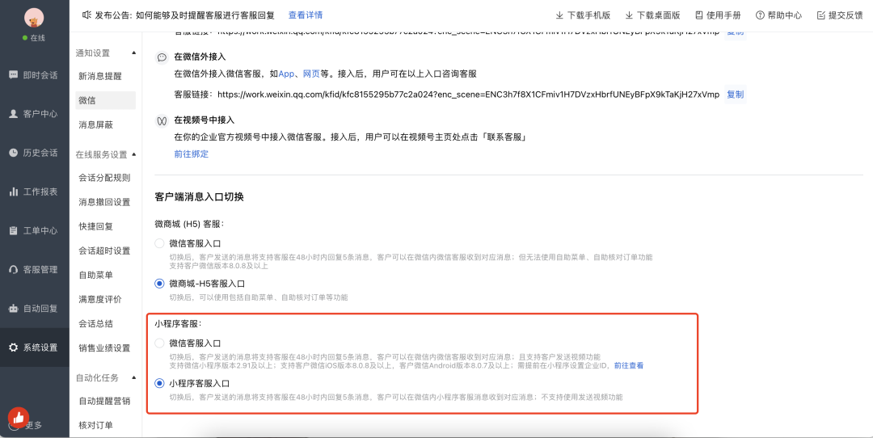Open 会话超时设置 settings item

click(104, 251)
